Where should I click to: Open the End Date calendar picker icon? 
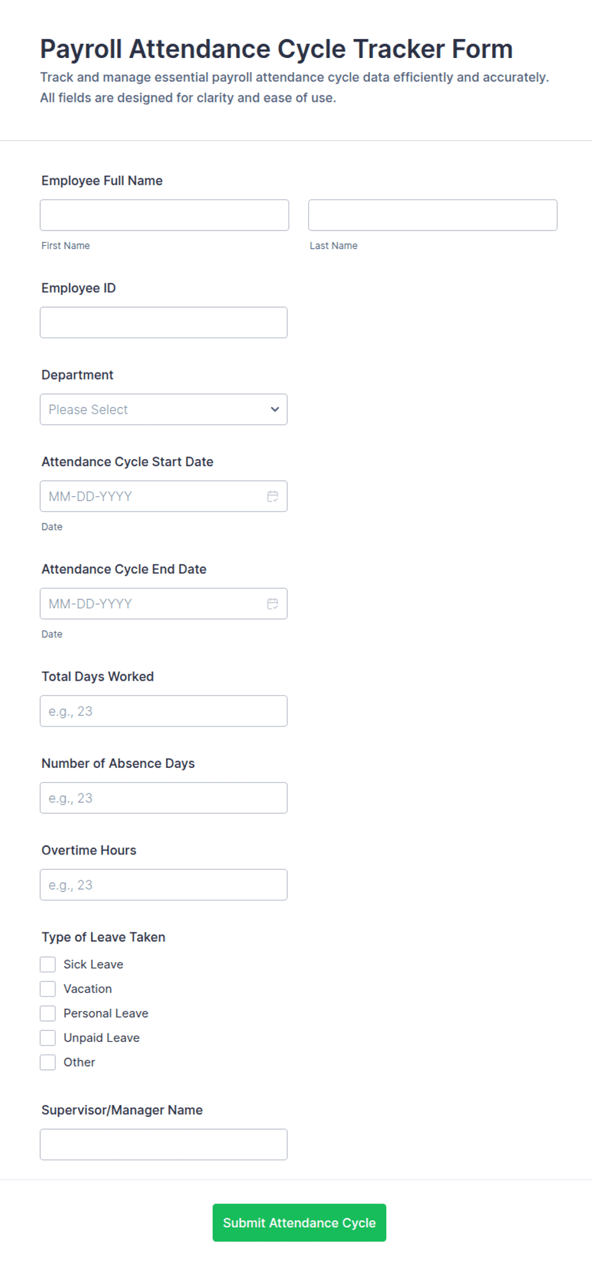coord(272,604)
